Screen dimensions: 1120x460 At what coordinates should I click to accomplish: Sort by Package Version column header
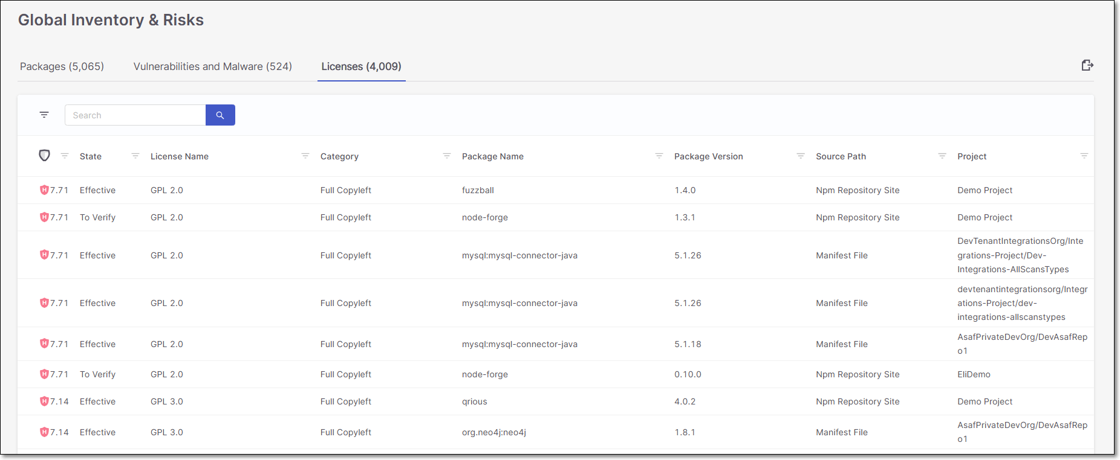(709, 156)
